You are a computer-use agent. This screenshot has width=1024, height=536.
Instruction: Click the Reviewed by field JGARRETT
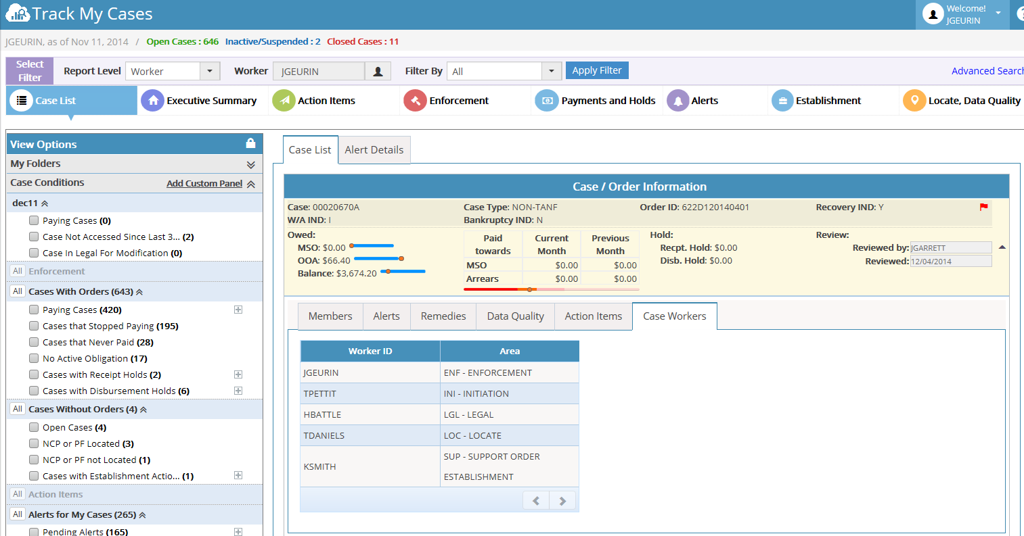pos(951,248)
